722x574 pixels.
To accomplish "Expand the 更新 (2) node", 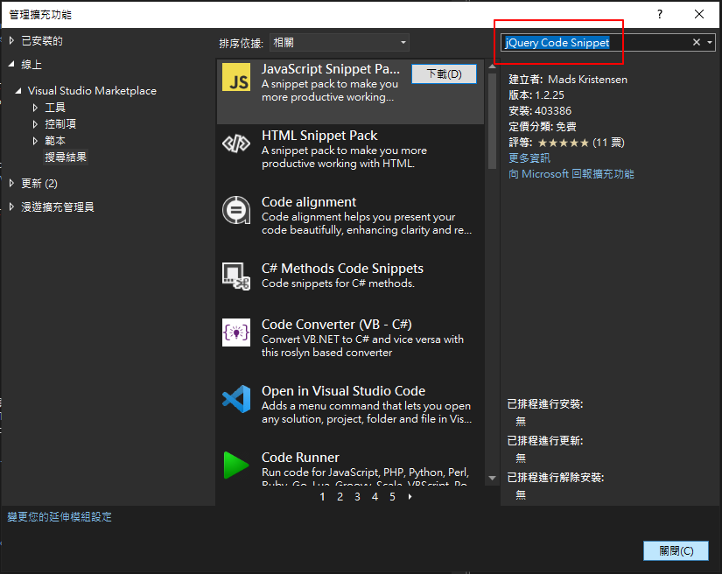I will 11,183.
